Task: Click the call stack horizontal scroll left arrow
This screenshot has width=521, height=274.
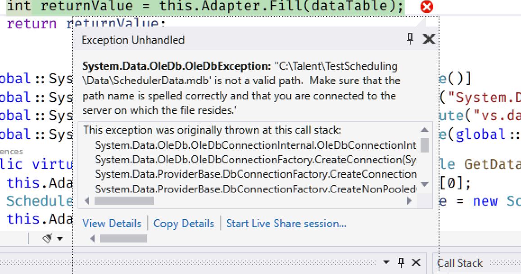Action: pyautogui.click(x=87, y=201)
